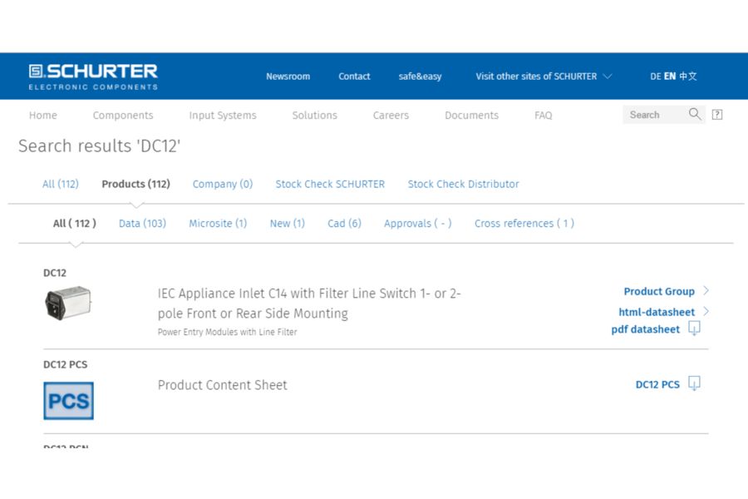This screenshot has width=748, height=499.
Task: Open the PCS thumbnail image
Action: click(x=68, y=401)
